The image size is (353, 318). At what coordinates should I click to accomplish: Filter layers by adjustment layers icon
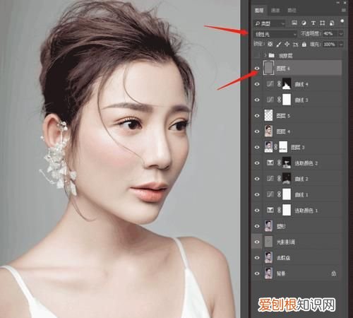(x=304, y=23)
